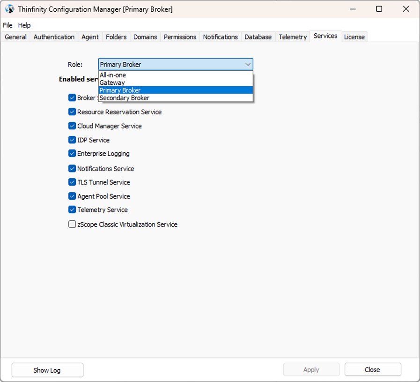The height and width of the screenshot is (382, 420).
Task: Click the Thinfinity app icon in title bar
Action: 9,9
